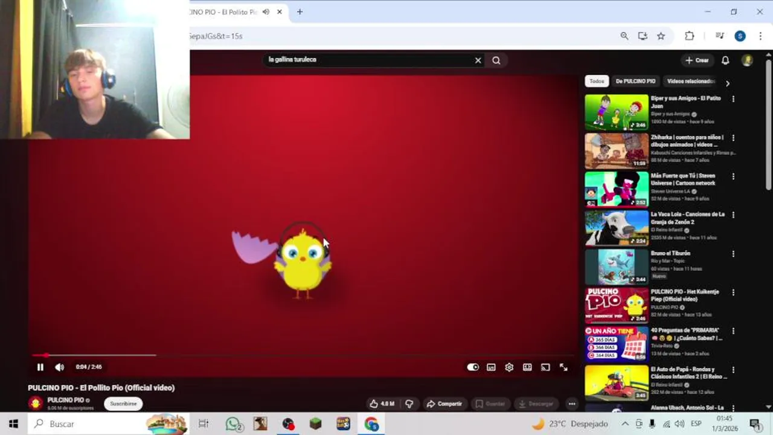Open Minecraft block icon in taskbar
The height and width of the screenshot is (435, 773).
315,424
